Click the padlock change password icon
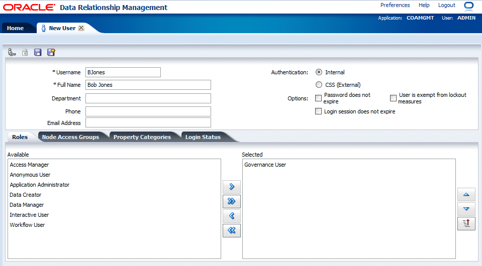The width and height of the screenshot is (482, 266). point(25,52)
